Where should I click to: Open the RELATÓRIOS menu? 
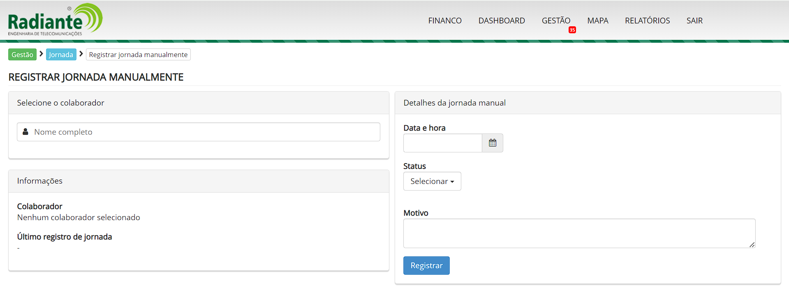[647, 21]
